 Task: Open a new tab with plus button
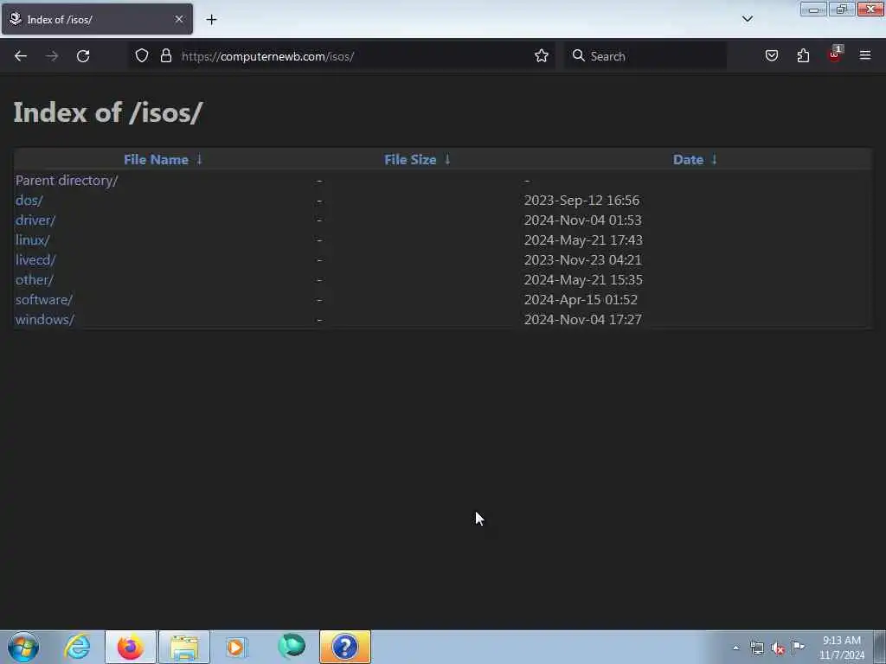coord(211,20)
